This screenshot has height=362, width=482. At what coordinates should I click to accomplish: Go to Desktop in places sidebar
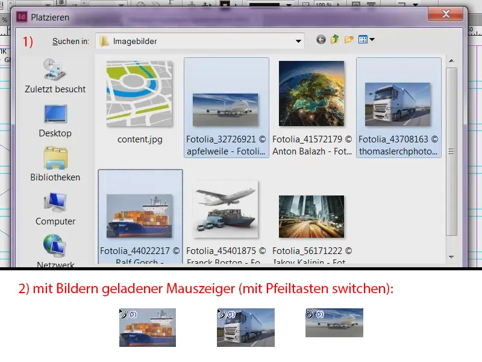click(x=55, y=121)
